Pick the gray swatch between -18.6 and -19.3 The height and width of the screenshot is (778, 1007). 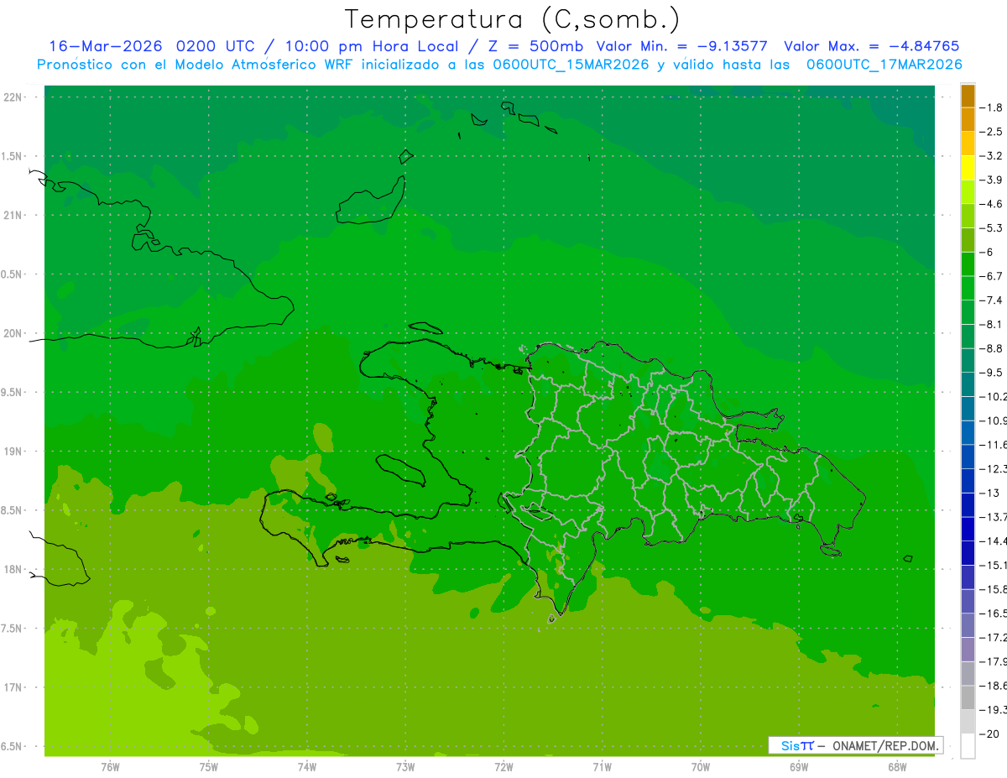coord(968,697)
